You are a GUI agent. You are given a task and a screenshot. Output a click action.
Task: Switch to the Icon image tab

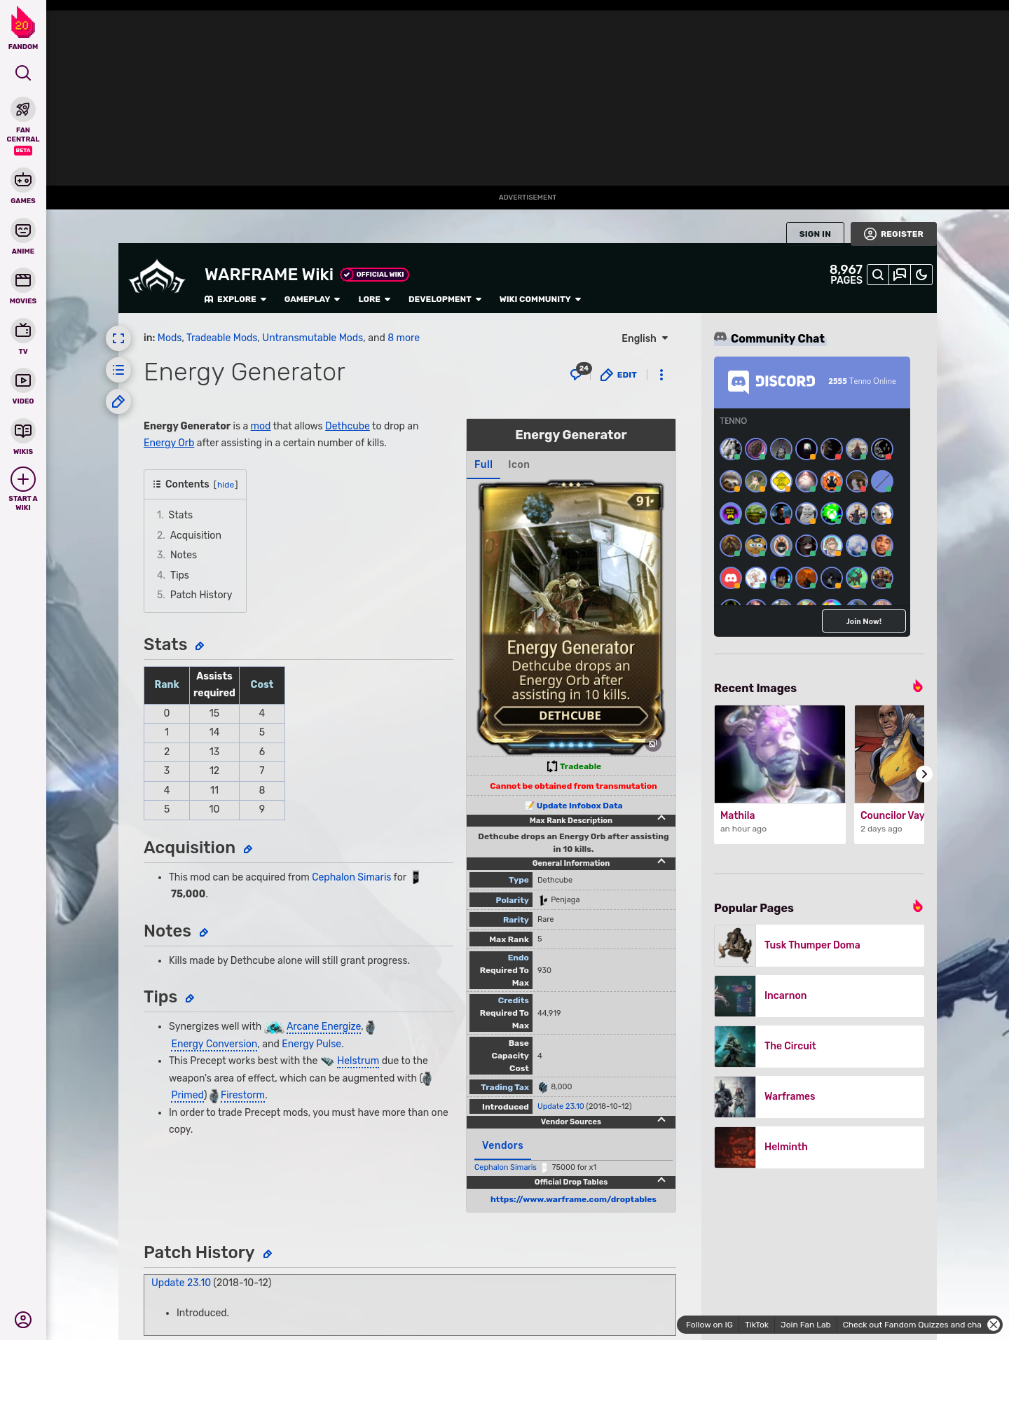[x=519, y=464]
